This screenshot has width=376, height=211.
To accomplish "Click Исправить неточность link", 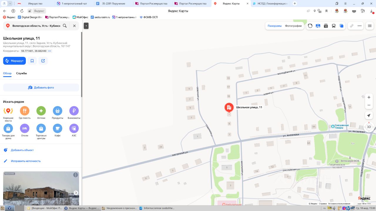I will (x=26, y=161).
